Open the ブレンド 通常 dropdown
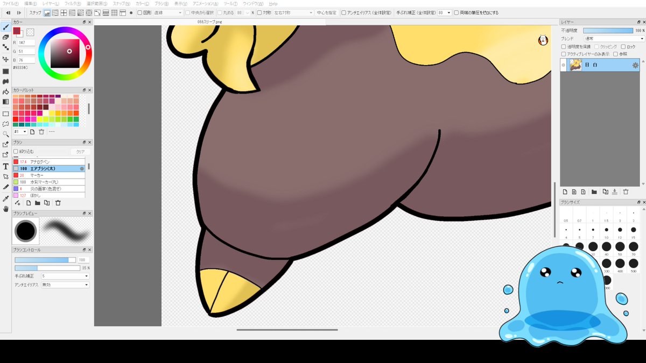 (614, 39)
